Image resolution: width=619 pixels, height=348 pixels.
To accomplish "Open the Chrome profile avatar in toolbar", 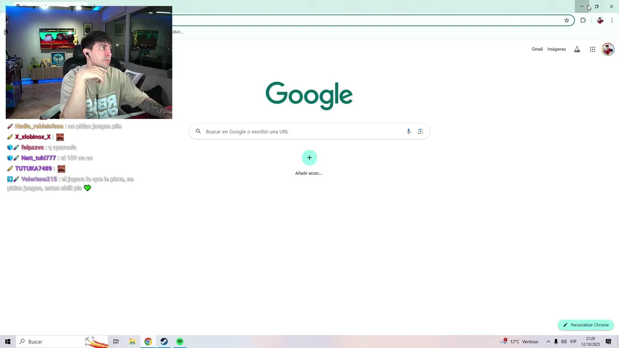I will [600, 20].
